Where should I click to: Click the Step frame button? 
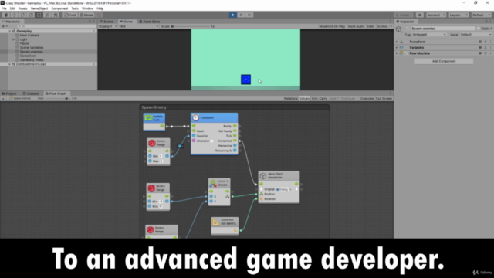pos(249,15)
